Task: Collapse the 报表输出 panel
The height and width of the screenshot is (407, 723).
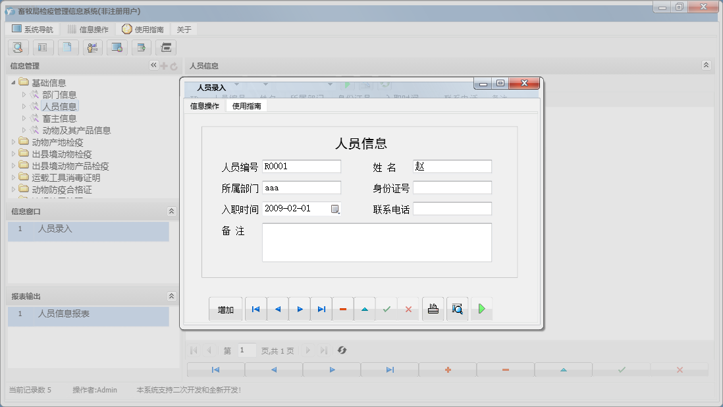Action: coord(171,296)
